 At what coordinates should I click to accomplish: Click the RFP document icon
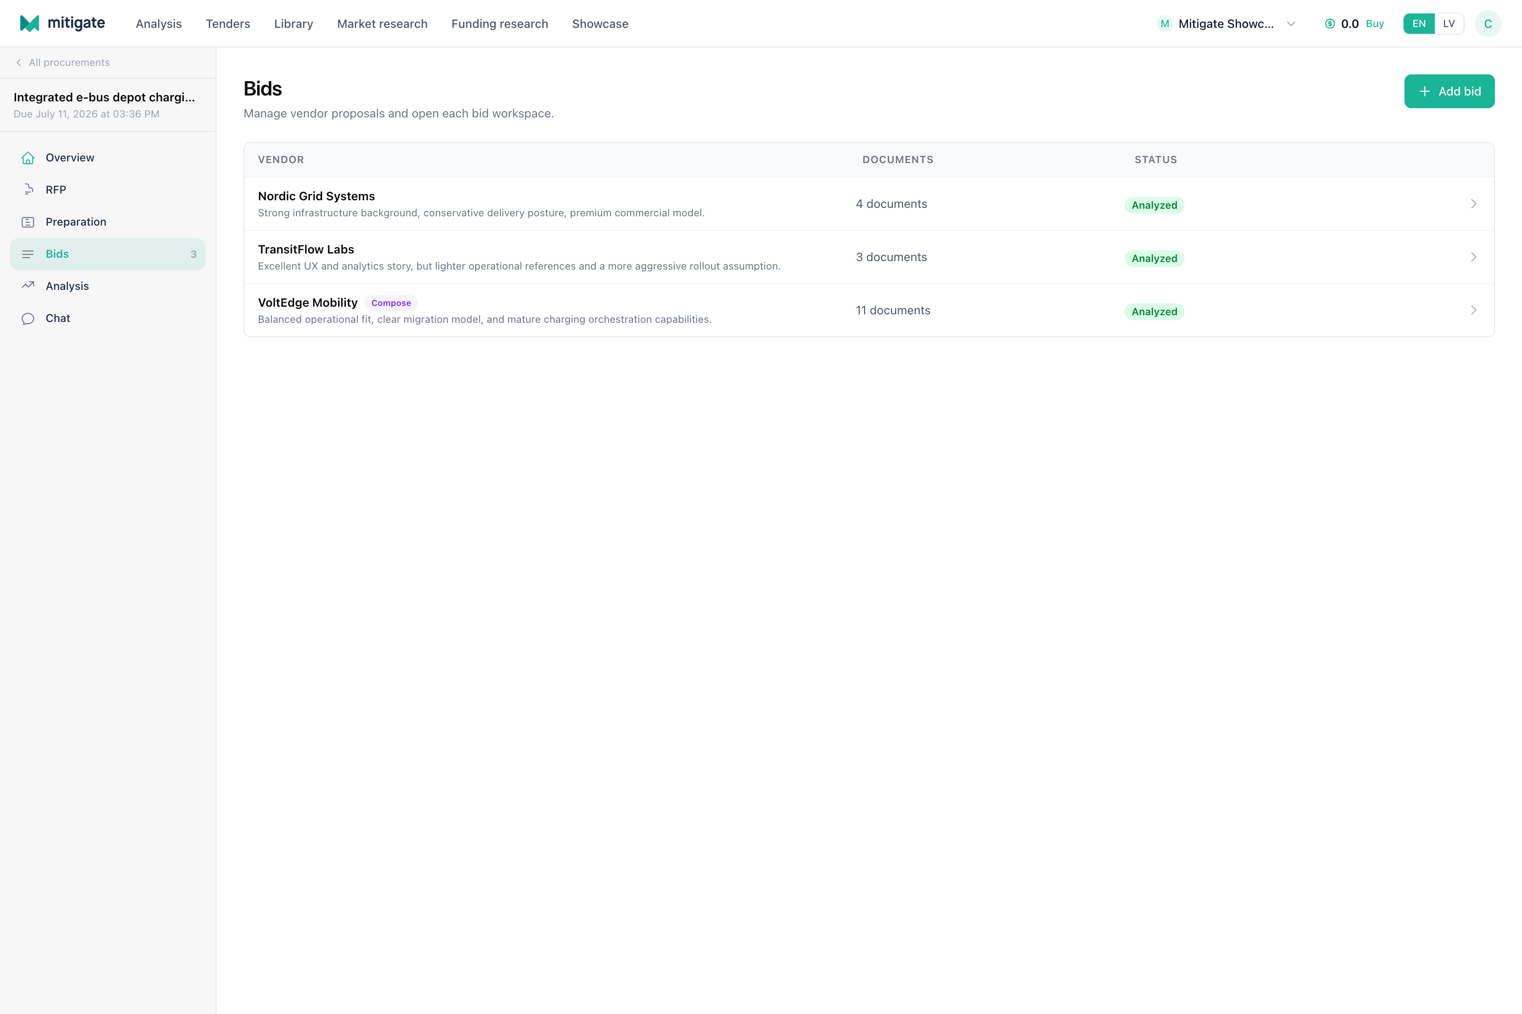[28, 189]
